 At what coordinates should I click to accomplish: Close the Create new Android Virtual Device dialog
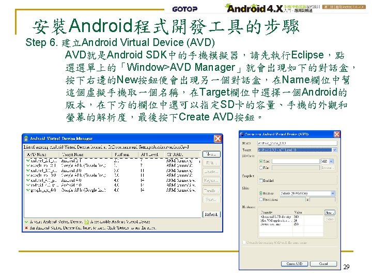click(x=337, y=134)
